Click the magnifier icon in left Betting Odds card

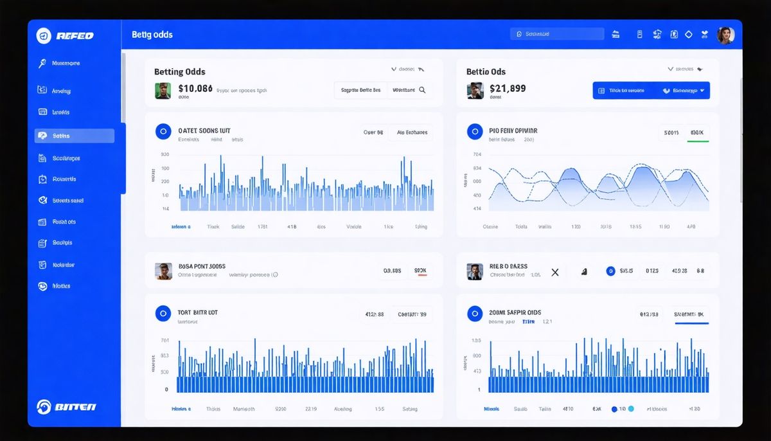[422, 90]
